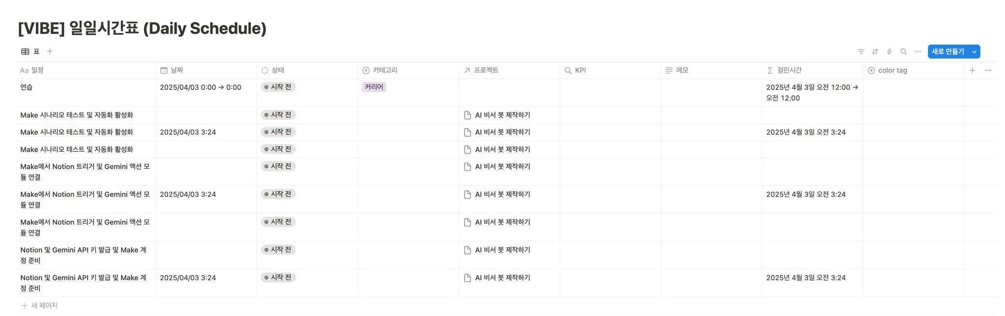Click the 새로 만들기 button
The image size is (1005, 316).
pyautogui.click(x=948, y=52)
